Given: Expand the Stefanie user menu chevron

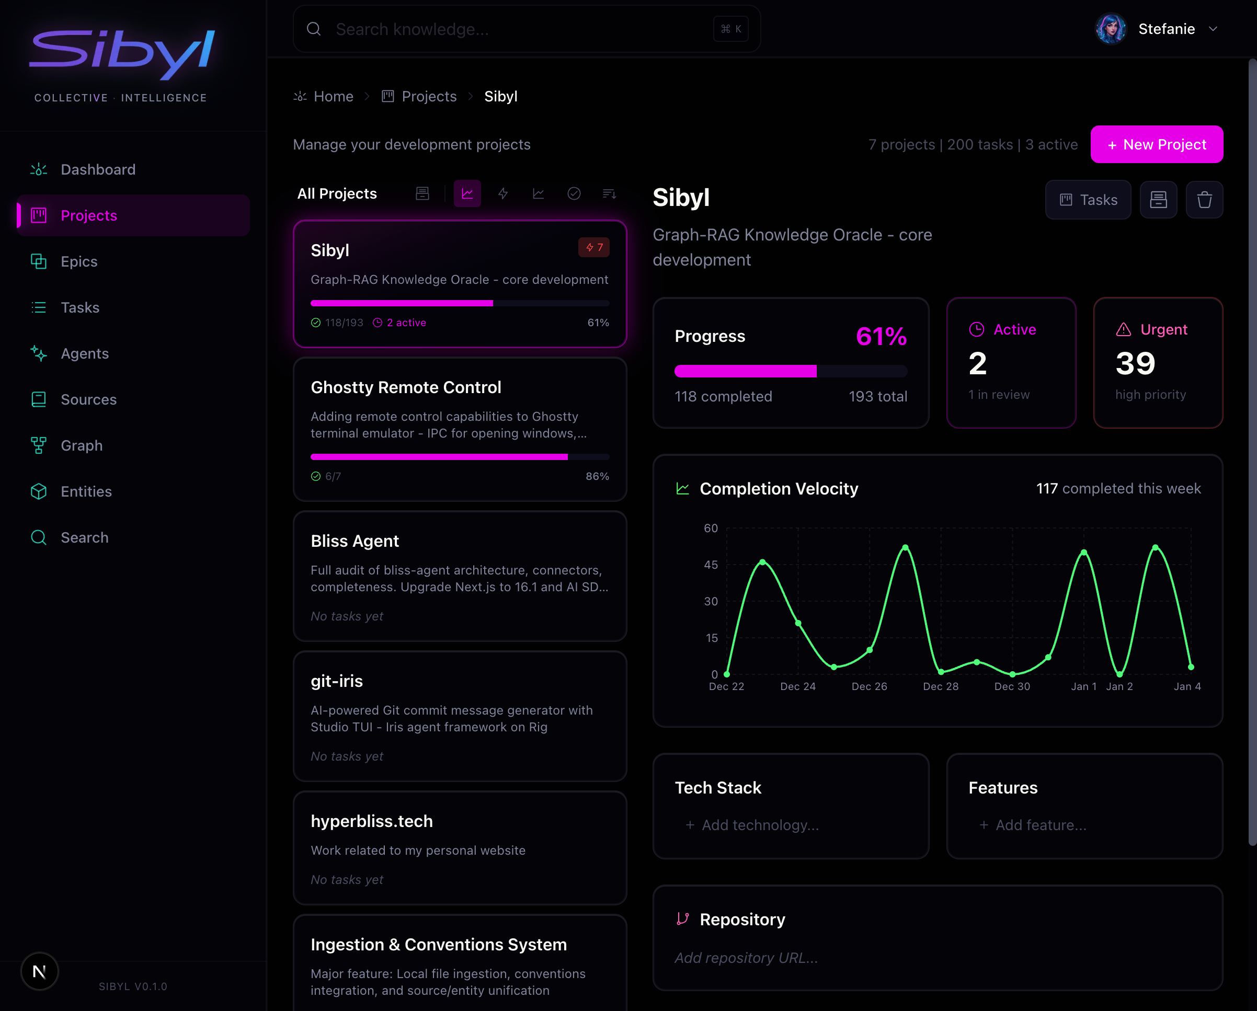Looking at the screenshot, I should tap(1213, 29).
